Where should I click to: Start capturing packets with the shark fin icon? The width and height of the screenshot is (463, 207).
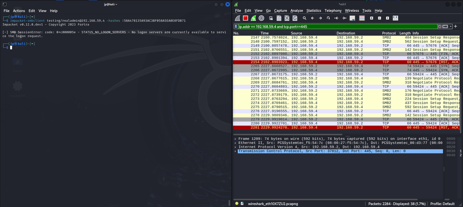[238, 18]
